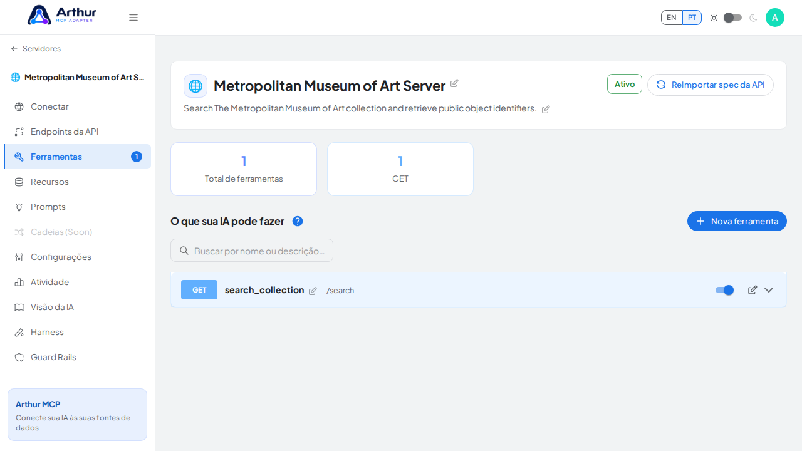
Task: Click the Recursos database icon
Action: click(x=19, y=182)
